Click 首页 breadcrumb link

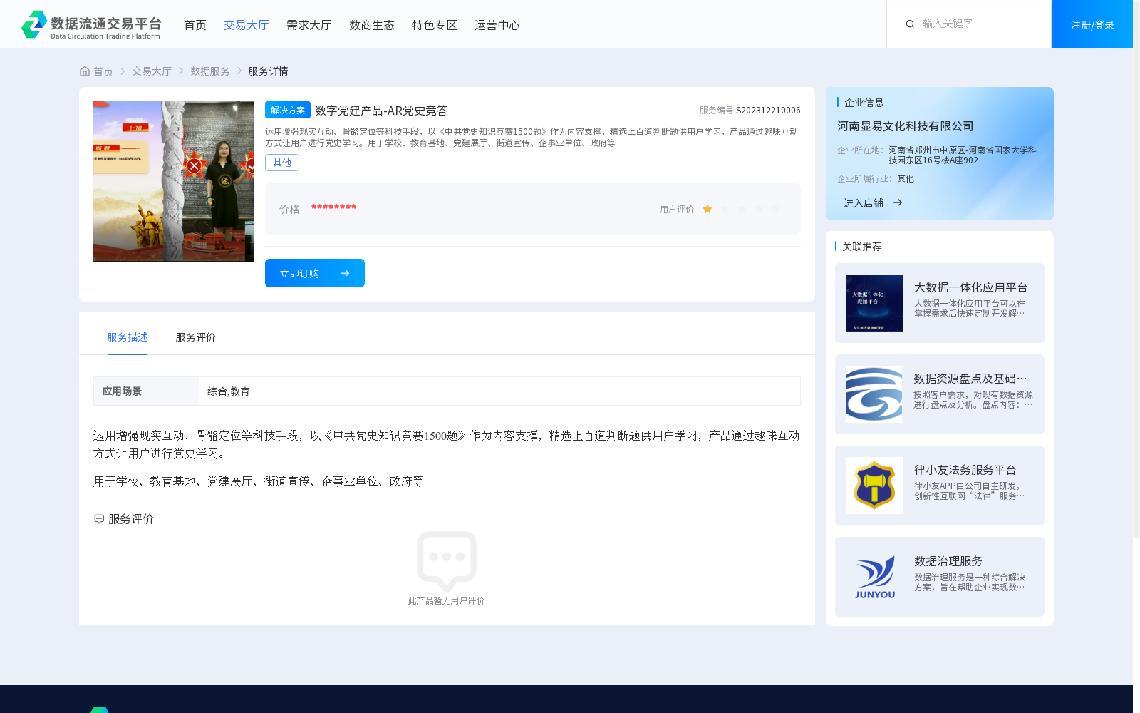pos(103,71)
